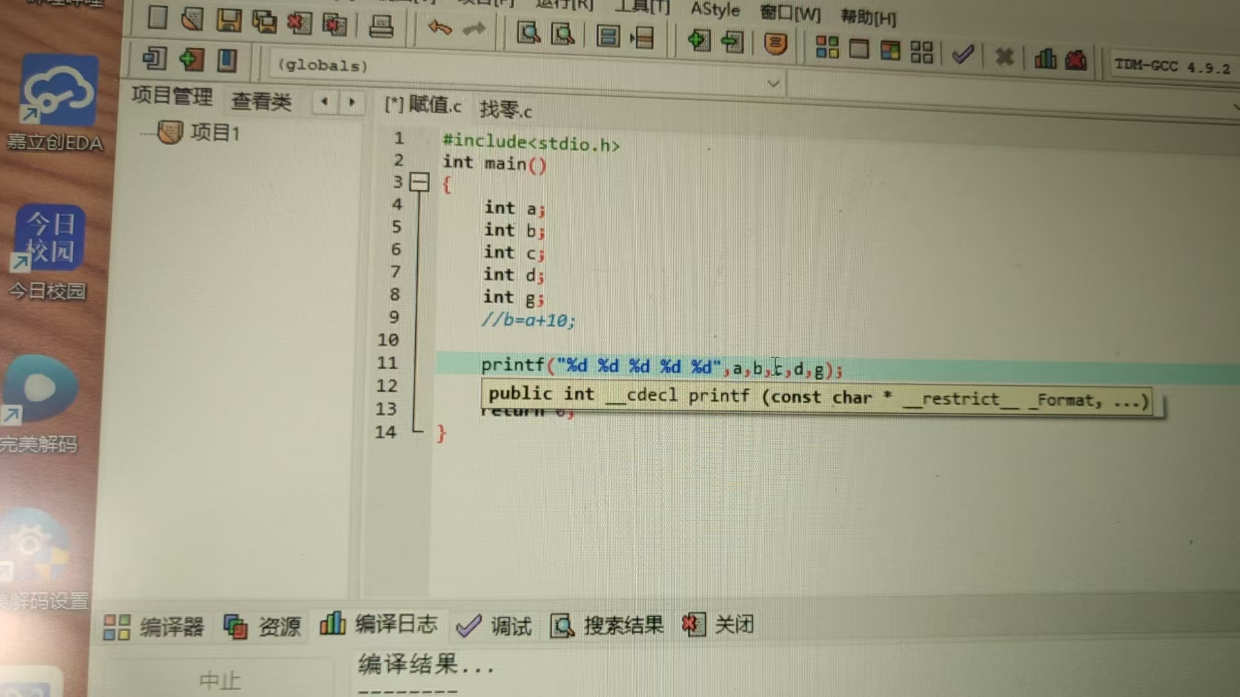Switch to the 查看类 panel tab
1240x697 pixels.
coord(261,101)
